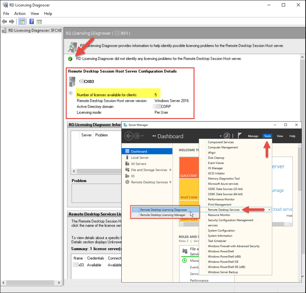Click Server Manager back navigation button

coord(129,136)
